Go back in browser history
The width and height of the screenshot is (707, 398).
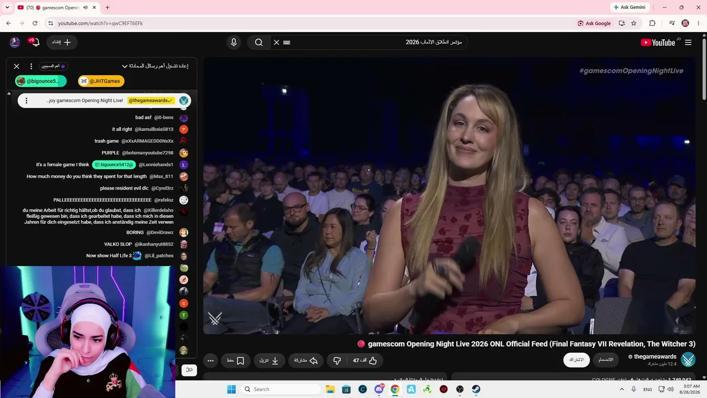[8, 23]
